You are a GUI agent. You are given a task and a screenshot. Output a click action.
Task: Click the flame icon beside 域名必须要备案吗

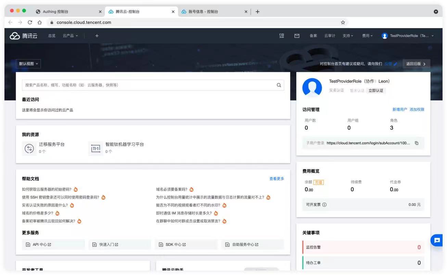[x=192, y=189]
